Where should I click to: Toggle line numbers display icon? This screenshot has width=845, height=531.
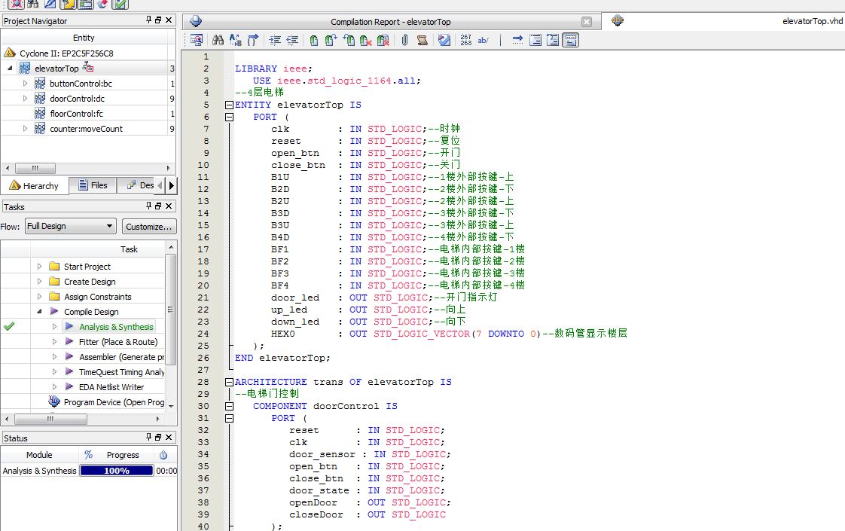pyautogui.click(x=465, y=41)
